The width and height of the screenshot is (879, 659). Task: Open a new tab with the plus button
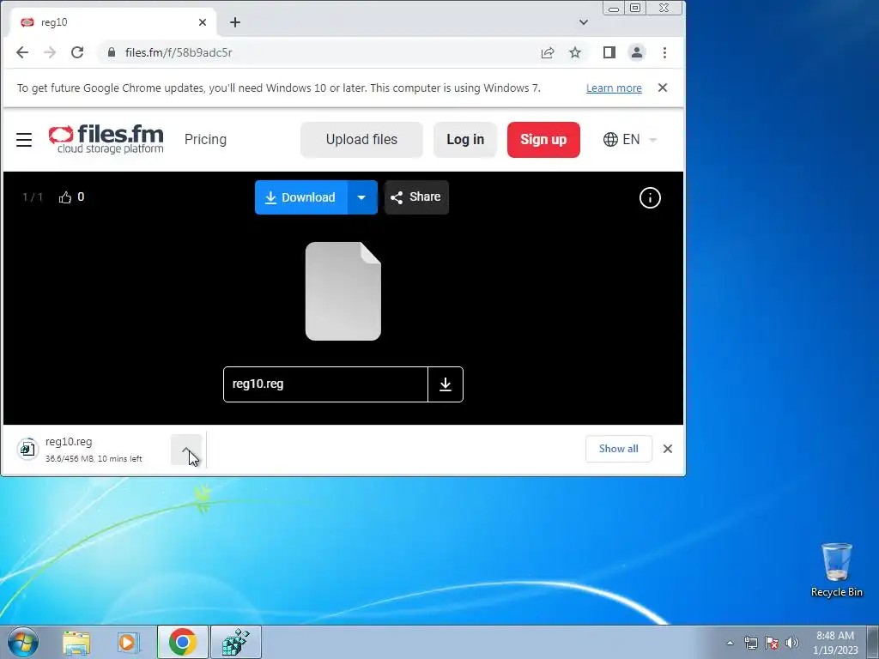[x=235, y=22]
